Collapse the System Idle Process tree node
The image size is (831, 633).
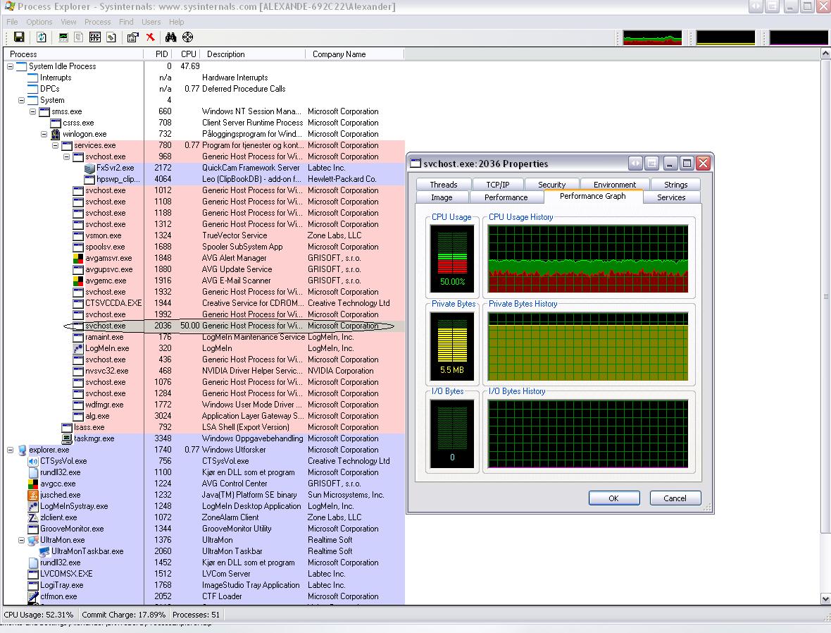pos(10,66)
